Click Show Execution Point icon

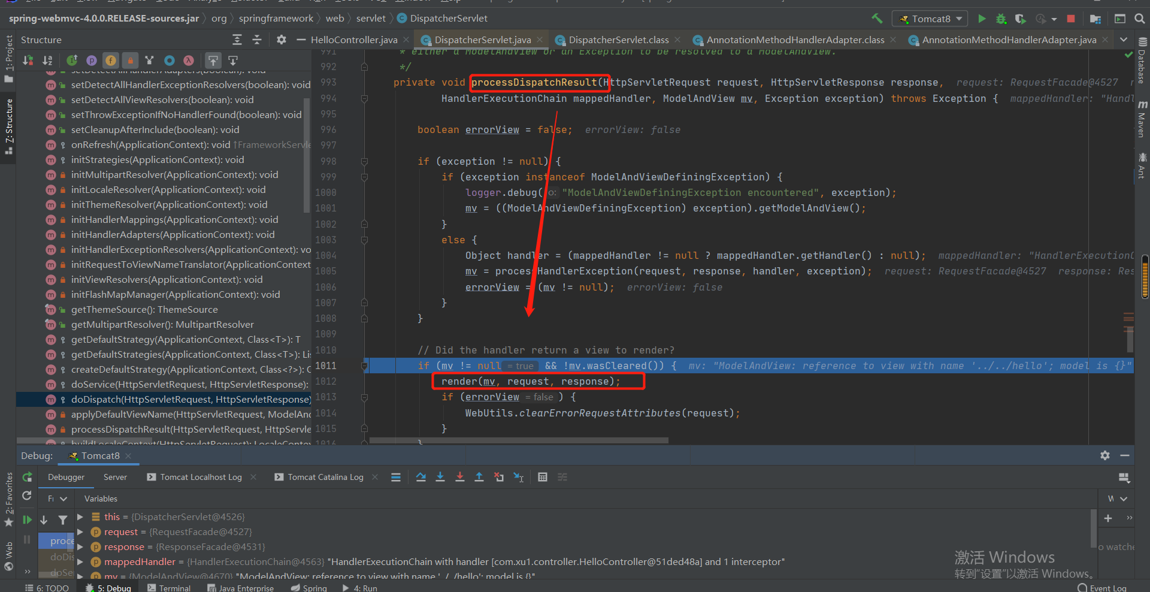tap(396, 477)
